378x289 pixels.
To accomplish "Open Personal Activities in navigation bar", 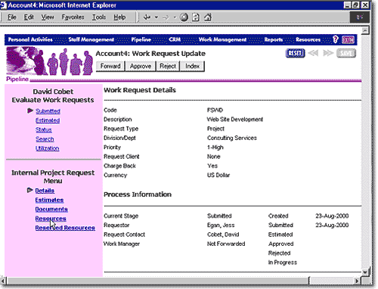I will pyautogui.click(x=30, y=39).
